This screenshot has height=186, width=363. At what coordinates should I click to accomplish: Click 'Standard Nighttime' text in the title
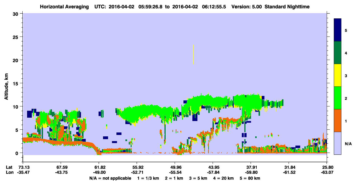tap(287, 6)
